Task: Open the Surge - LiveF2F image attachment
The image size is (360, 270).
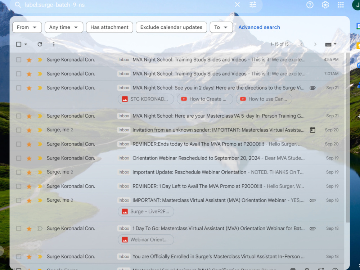Action: point(146,211)
